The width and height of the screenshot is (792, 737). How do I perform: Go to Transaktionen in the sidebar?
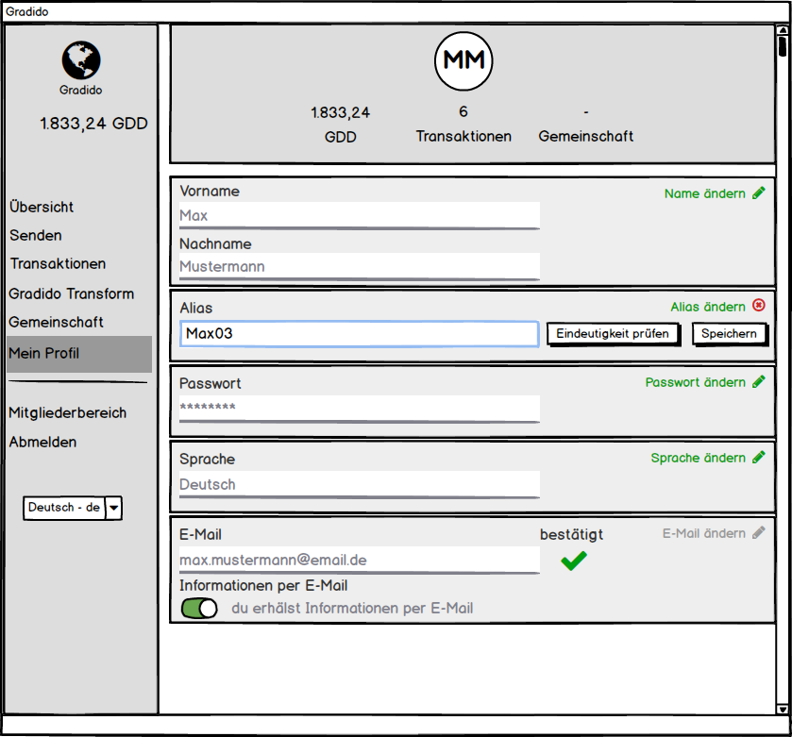pos(58,264)
